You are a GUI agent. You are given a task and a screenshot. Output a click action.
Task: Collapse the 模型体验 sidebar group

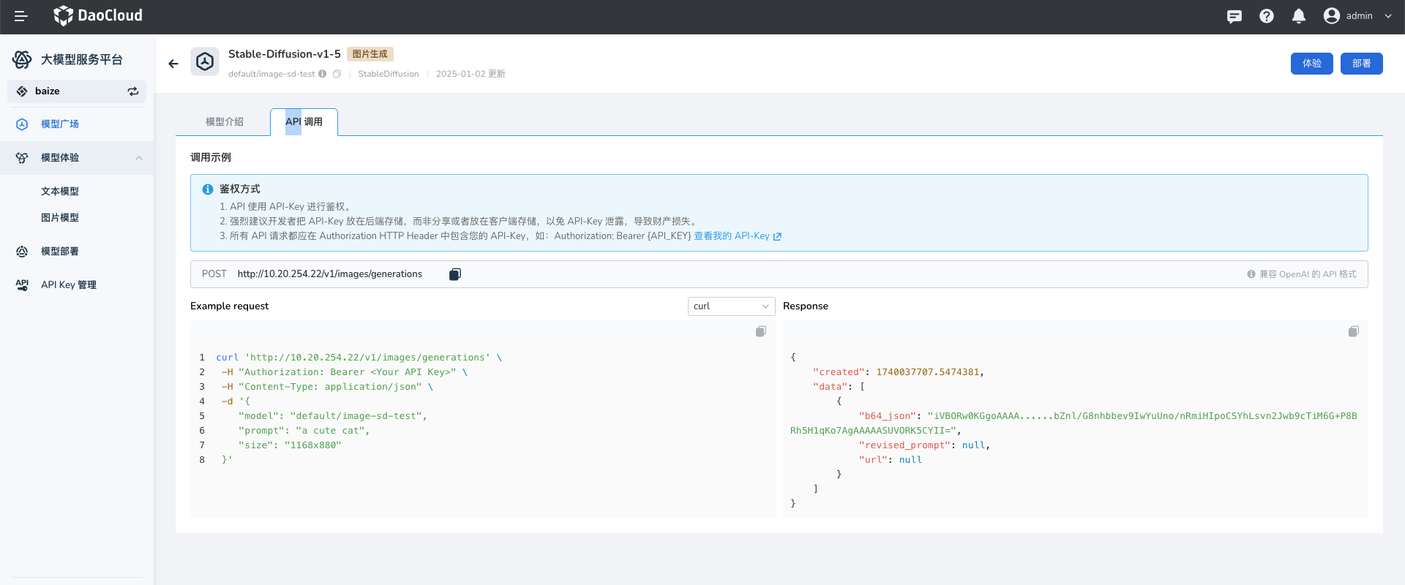point(139,158)
